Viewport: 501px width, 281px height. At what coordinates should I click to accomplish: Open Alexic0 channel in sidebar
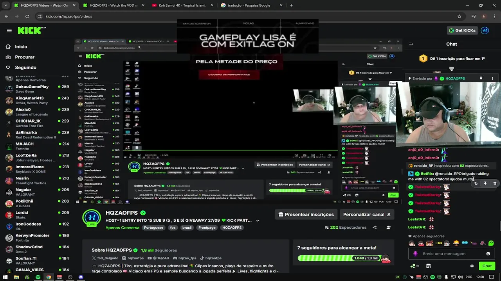coord(36,112)
